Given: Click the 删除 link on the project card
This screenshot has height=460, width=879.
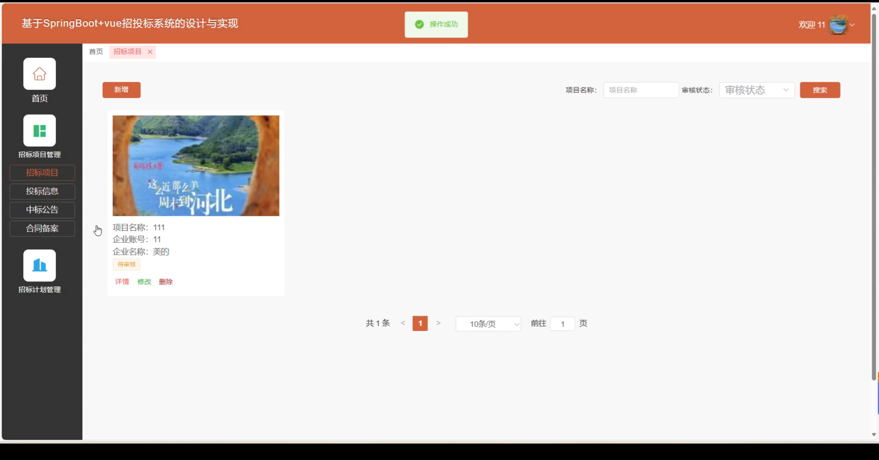Looking at the screenshot, I should (x=166, y=282).
